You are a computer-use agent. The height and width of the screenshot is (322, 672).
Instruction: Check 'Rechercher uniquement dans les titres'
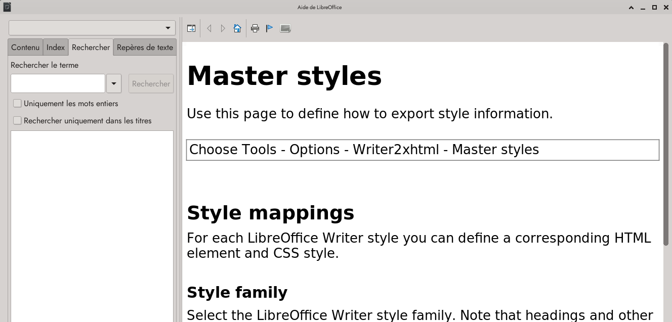click(x=18, y=121)
